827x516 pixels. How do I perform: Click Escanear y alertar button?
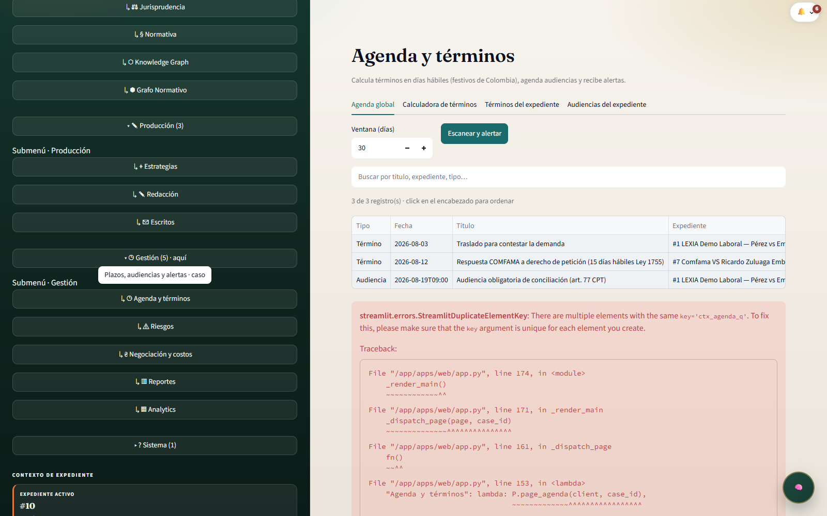[x=474, y=134]
